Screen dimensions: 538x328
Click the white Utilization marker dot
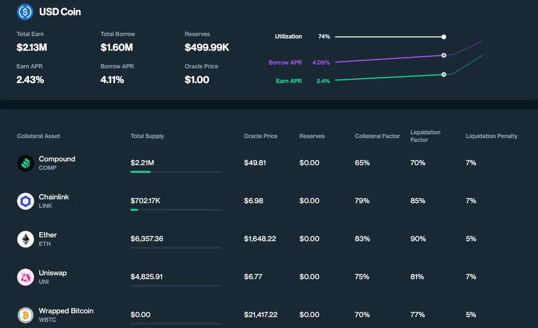point(444,37)
